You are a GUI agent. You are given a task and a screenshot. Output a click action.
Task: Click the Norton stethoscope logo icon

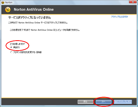8,9
